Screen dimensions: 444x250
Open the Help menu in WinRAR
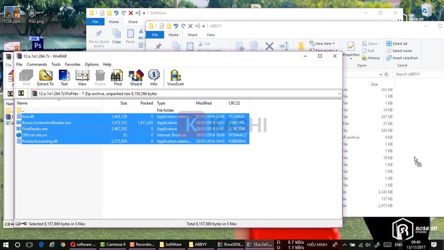107,64
